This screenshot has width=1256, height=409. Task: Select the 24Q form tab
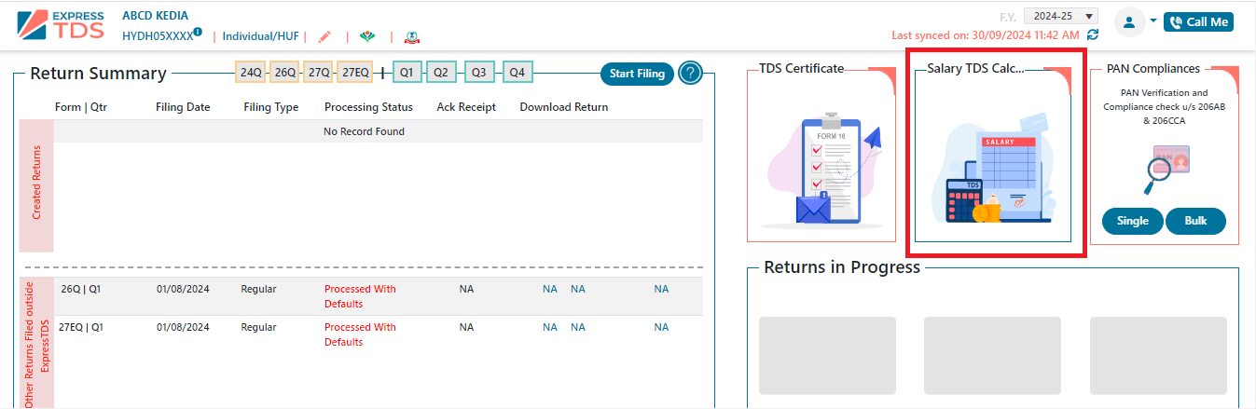pos(251,72)
